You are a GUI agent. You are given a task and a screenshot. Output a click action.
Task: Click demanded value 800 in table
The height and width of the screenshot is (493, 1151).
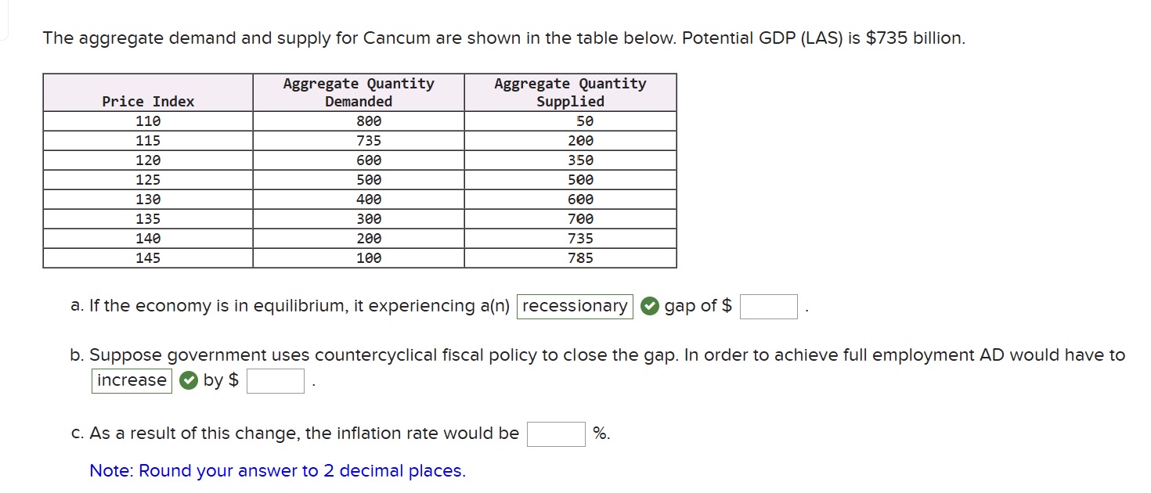369,121
